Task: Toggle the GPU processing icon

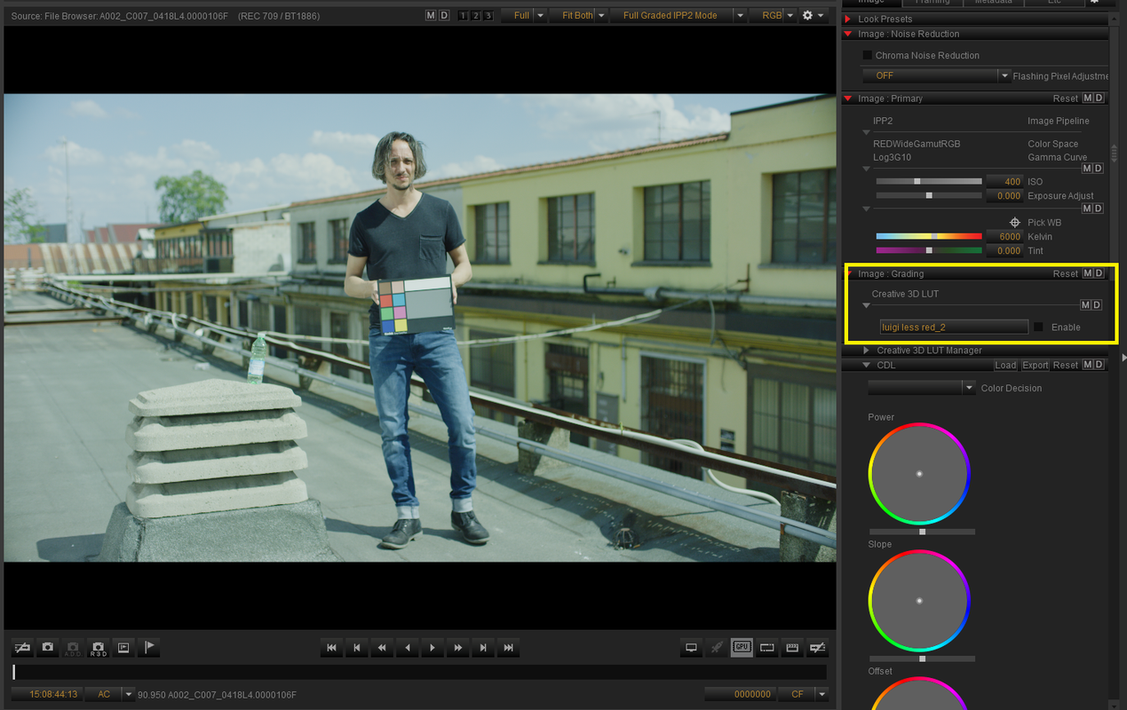Action: (742, 648)
